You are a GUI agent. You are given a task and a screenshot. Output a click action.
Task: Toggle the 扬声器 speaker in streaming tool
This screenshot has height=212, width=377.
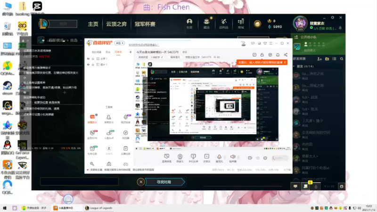point(233,158)
